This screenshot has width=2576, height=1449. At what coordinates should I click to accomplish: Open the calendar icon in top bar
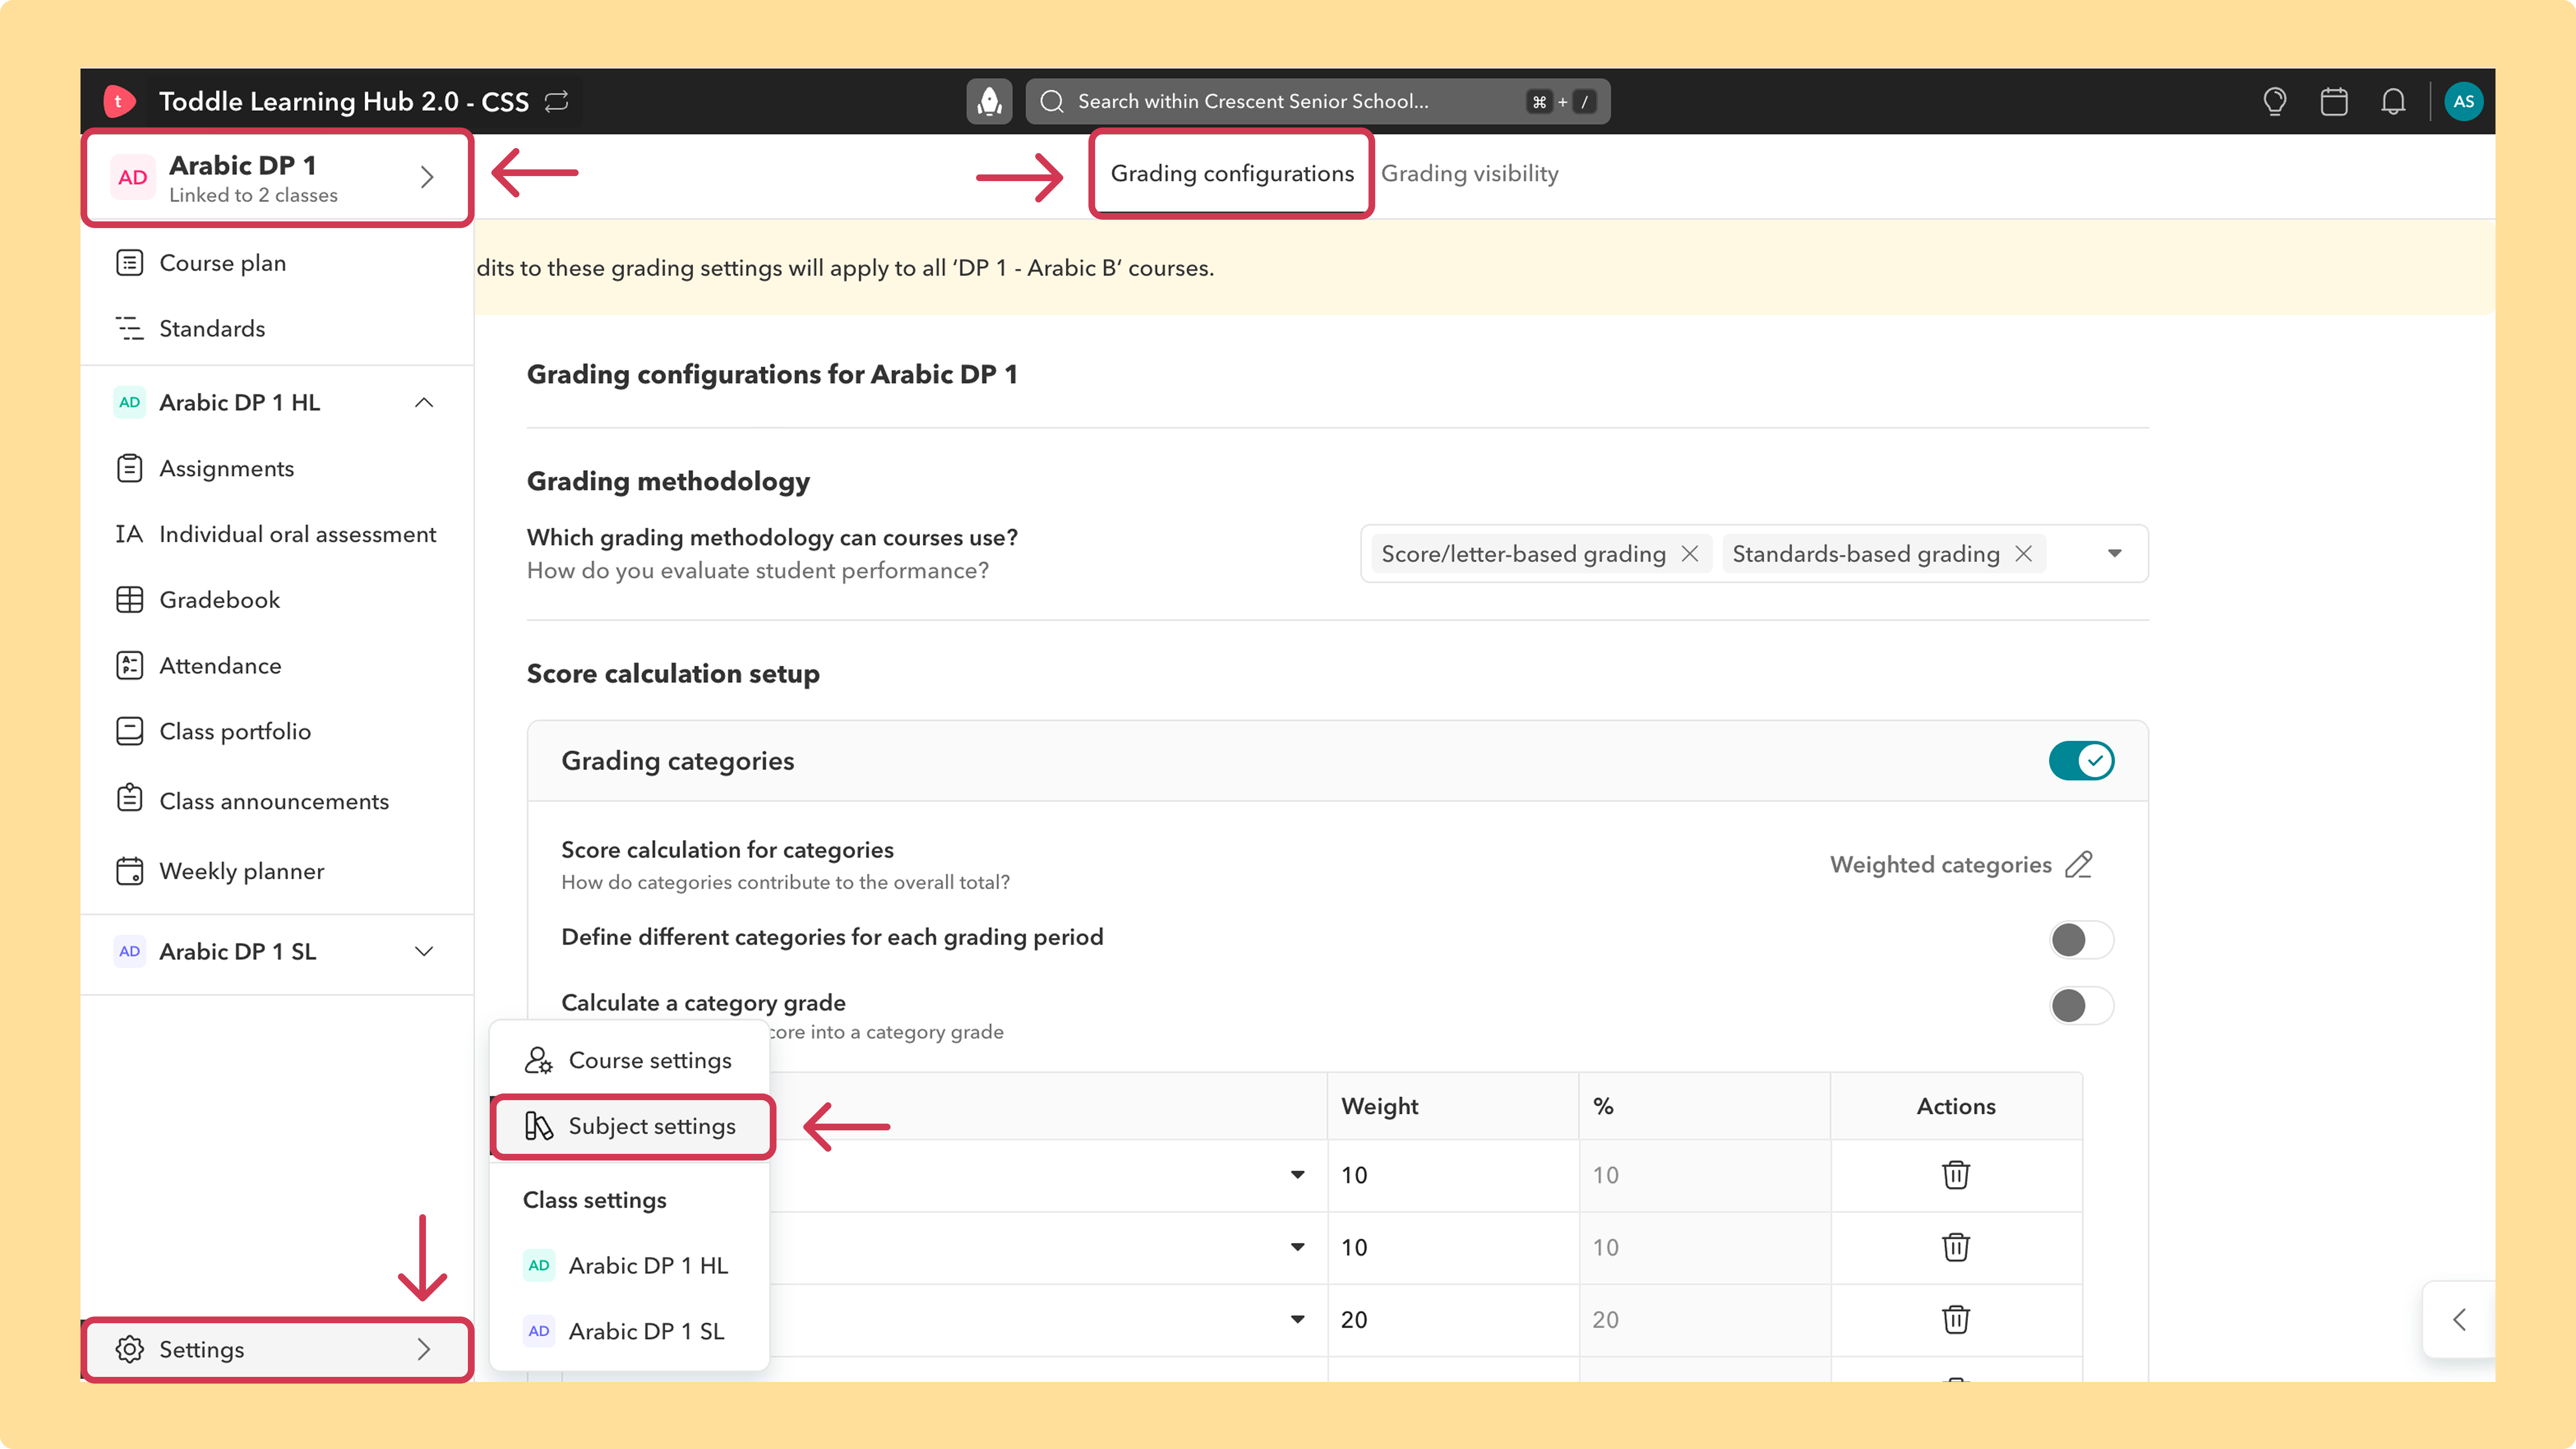[x=2334, y=101]
